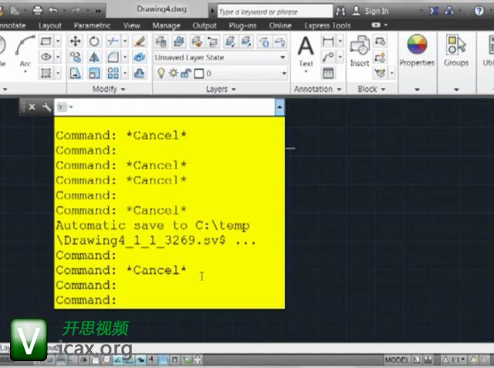This screenshot has height=368, width=494.
Task: Open command line customize wrench
Action: tap(46, 107)
